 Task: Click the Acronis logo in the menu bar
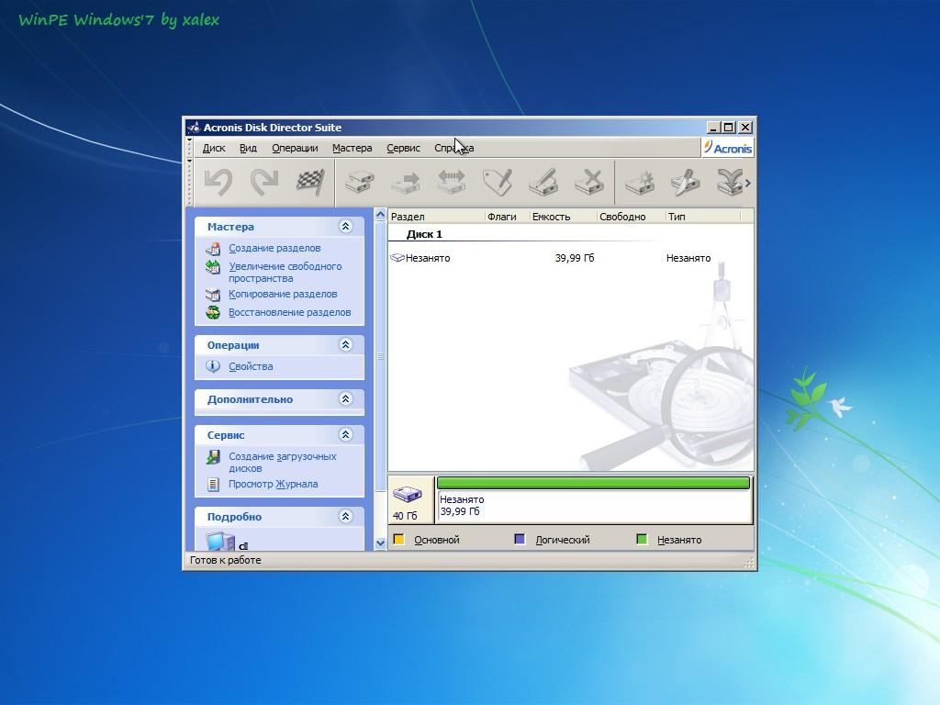728,148
